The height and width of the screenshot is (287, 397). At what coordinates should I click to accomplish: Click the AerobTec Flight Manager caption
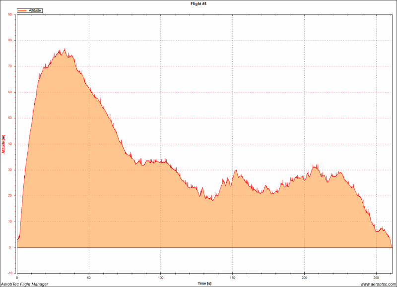tap(24, 284)
